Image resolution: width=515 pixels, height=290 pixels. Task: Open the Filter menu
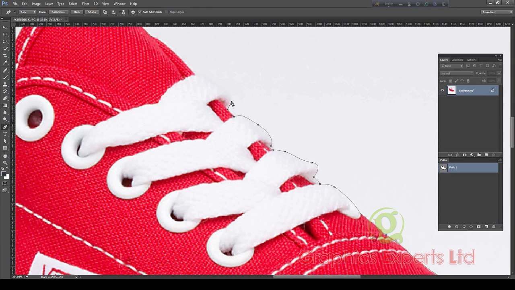85,4
